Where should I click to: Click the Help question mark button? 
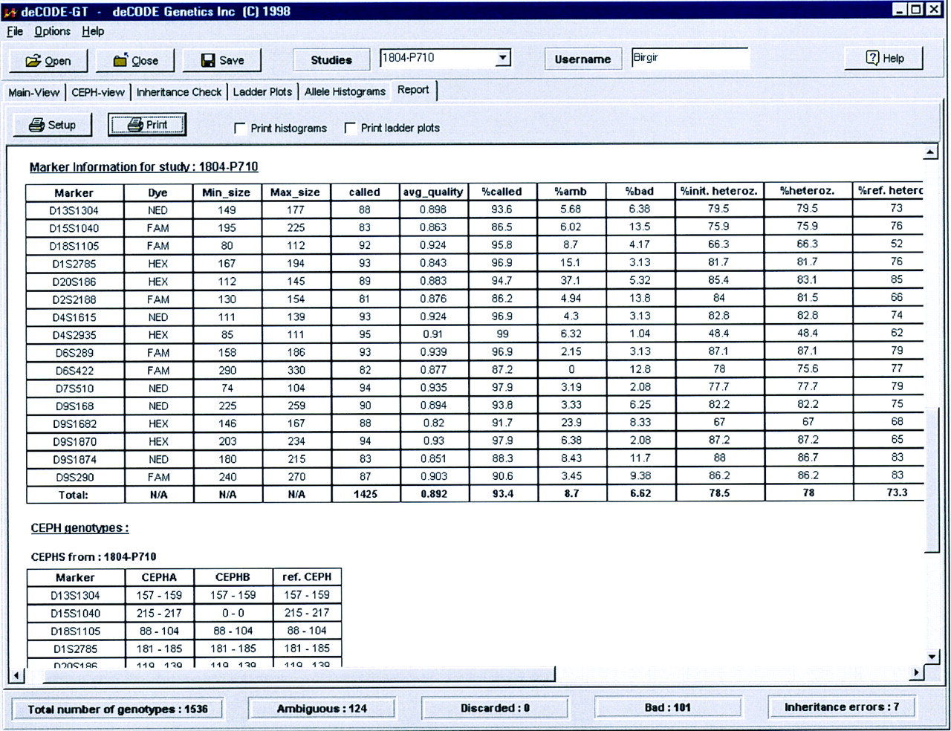[x=884, y=59]
